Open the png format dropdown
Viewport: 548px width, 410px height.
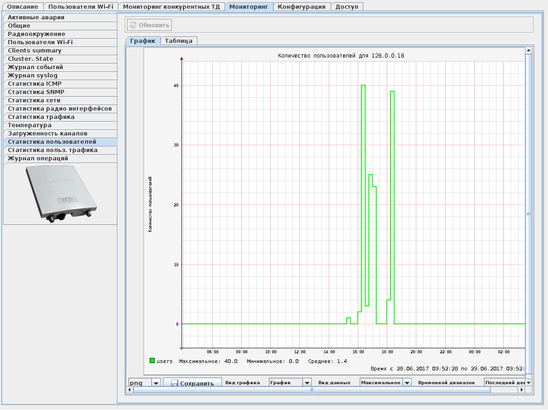pos(156,383)
